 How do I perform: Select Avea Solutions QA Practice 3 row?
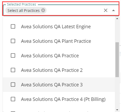point(59,85)
